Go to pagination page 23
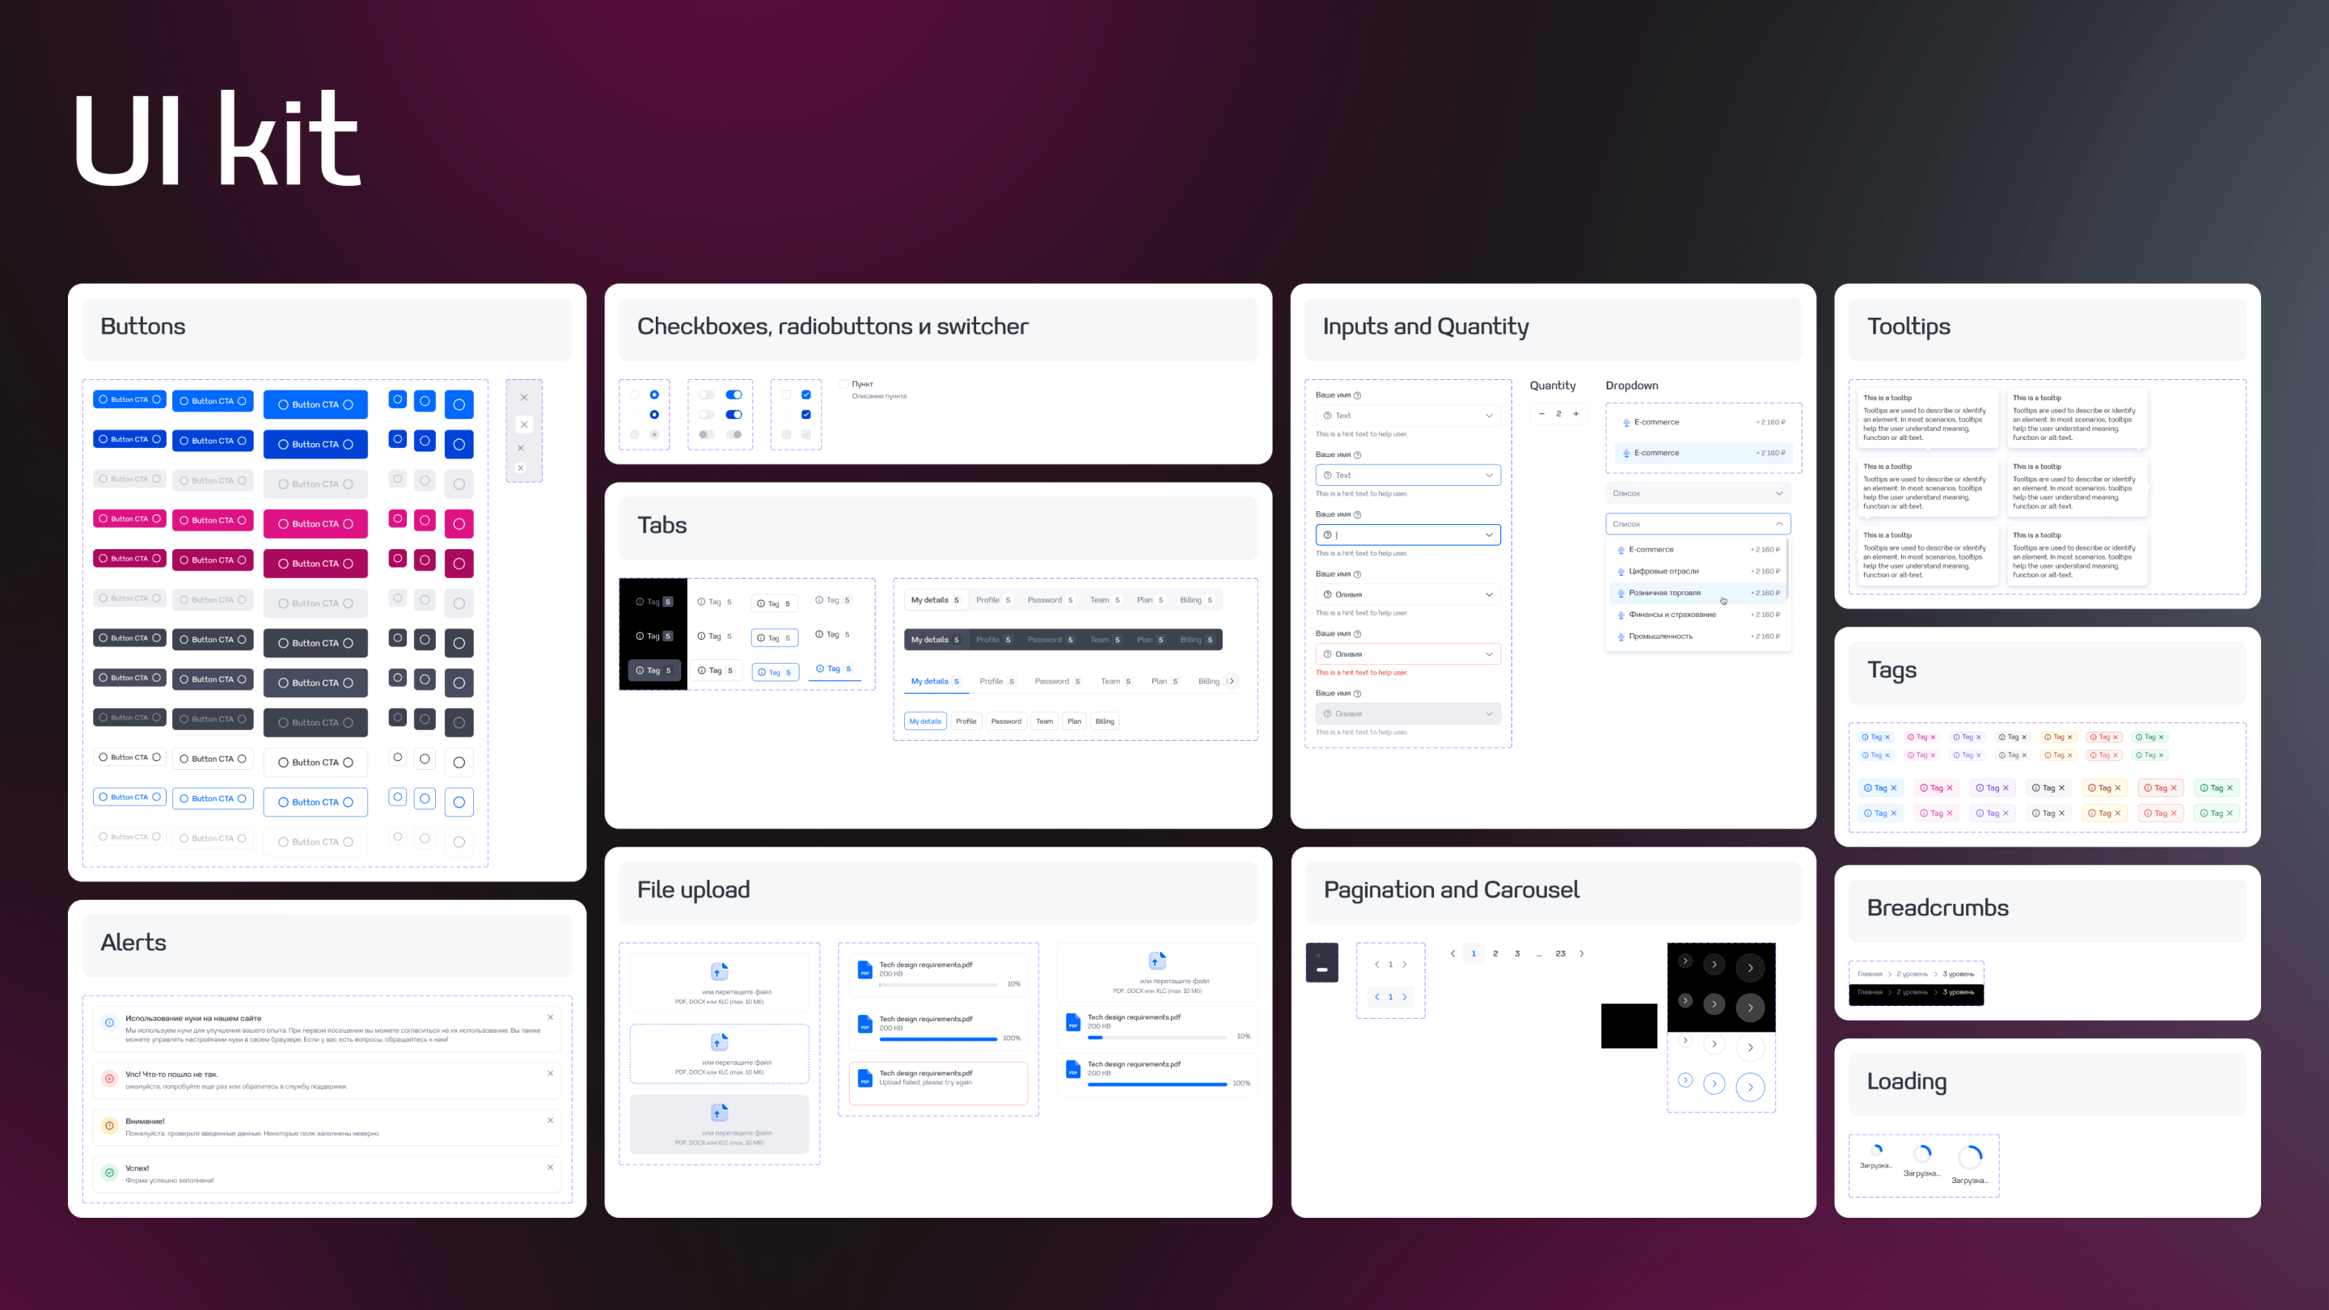 (1560, 954)
